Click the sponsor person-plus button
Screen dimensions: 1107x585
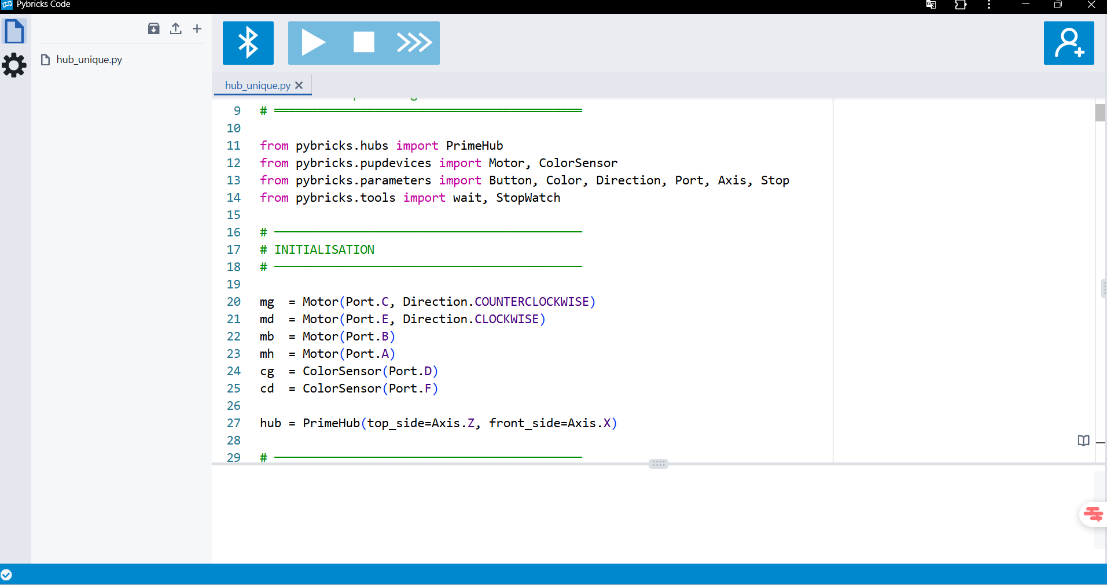pos(1069,43)
